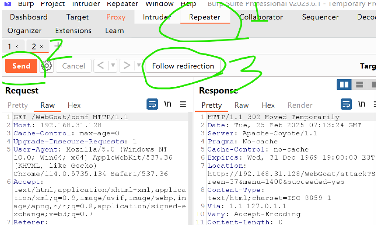The image size is (378, 227).
Task: Click the Content-Type header in response
Action: click(236, 190)
